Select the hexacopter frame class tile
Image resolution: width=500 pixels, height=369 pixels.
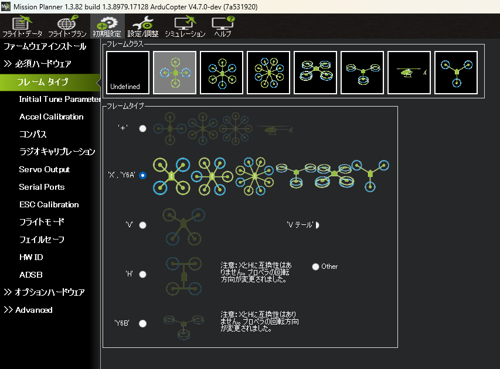pyautogui.click(x=222, y=73)
